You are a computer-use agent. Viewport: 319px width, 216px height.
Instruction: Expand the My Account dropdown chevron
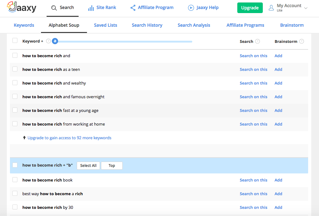click(306, 8)
